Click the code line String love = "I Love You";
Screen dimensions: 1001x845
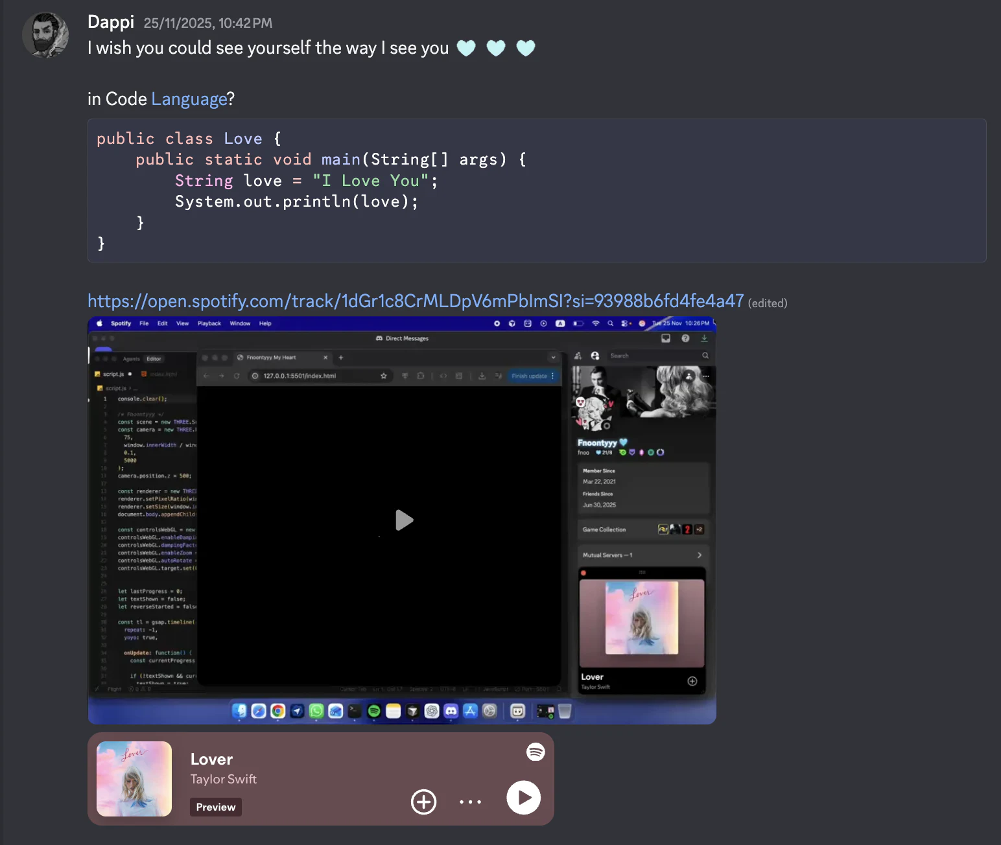pos(307,181)
